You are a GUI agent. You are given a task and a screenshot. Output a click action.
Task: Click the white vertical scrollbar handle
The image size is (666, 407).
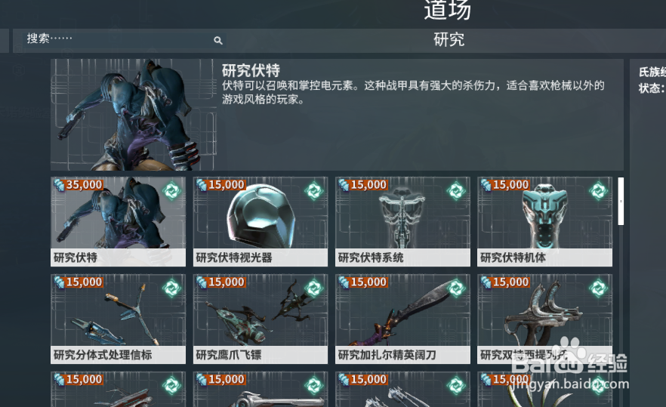[621, 202]
